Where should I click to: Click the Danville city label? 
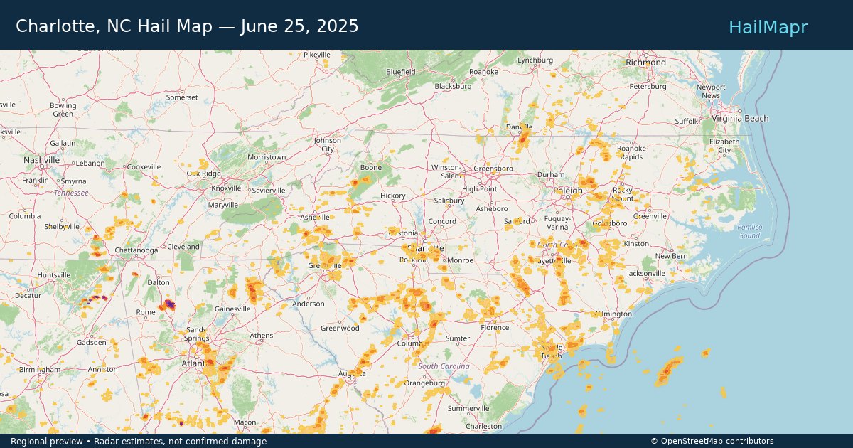(x=518, y=127)
